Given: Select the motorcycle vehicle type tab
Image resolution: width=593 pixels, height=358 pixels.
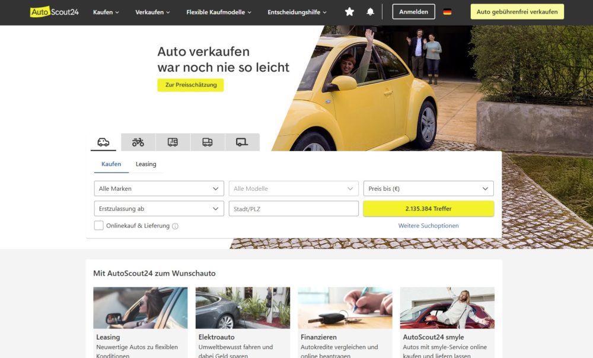Looking at the screenshot, I should 138,142.
